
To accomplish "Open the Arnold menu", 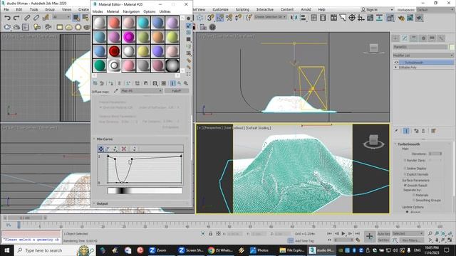I will pos(306,9).
